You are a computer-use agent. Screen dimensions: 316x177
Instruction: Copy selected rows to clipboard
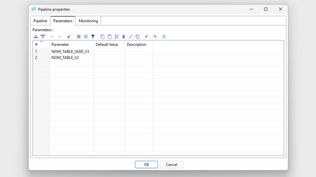[102, 37]
